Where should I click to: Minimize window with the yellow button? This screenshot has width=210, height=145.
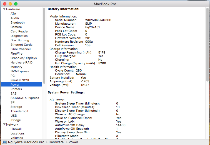[x=10, y=4]
